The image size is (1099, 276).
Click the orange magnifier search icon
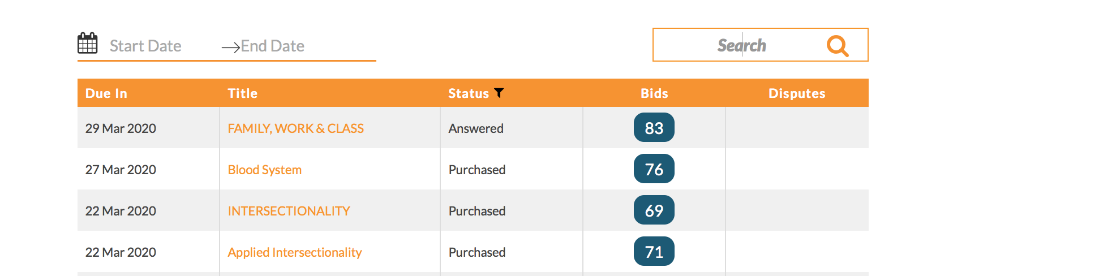(x=838, y=46)
